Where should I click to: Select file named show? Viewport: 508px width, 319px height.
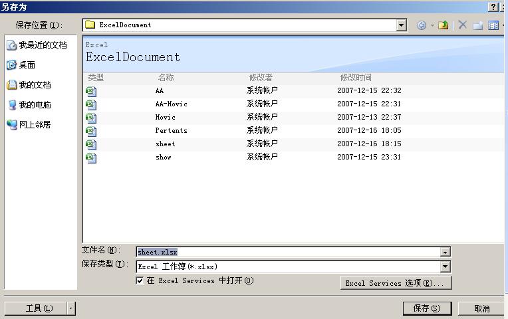point(164,157)
